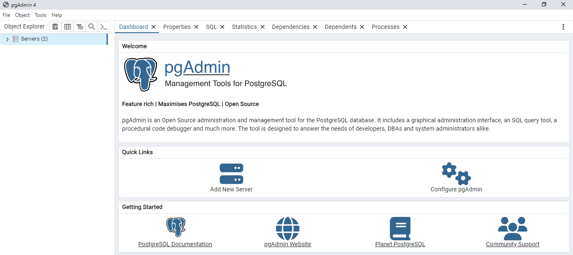573x255 pixels.
Task: Select the Servers (2) tree item
Action: pyautogui.click(x=54, y=39)
